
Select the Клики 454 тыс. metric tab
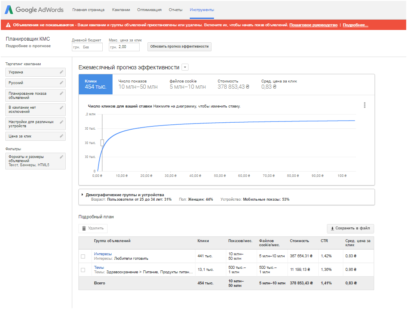[96, 84]
